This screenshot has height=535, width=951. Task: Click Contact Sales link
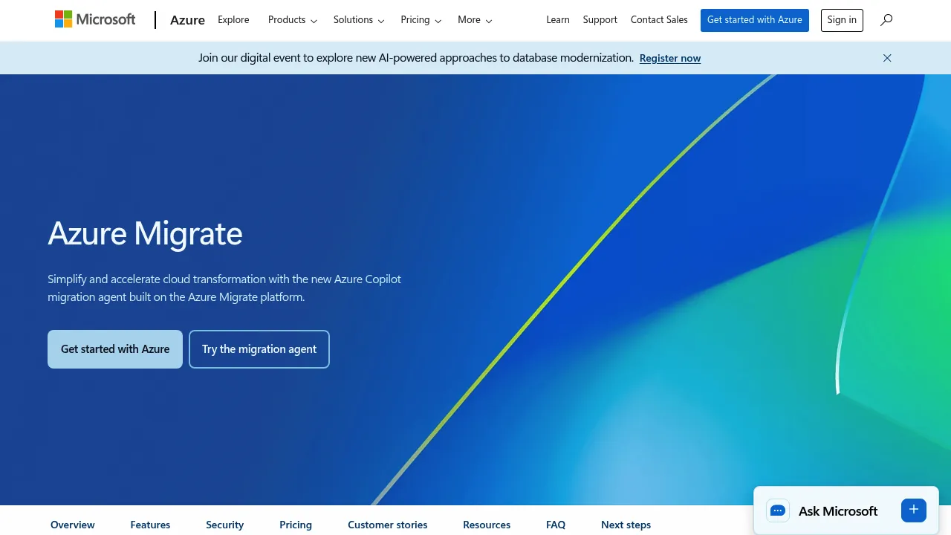click(x=659, y=20)
